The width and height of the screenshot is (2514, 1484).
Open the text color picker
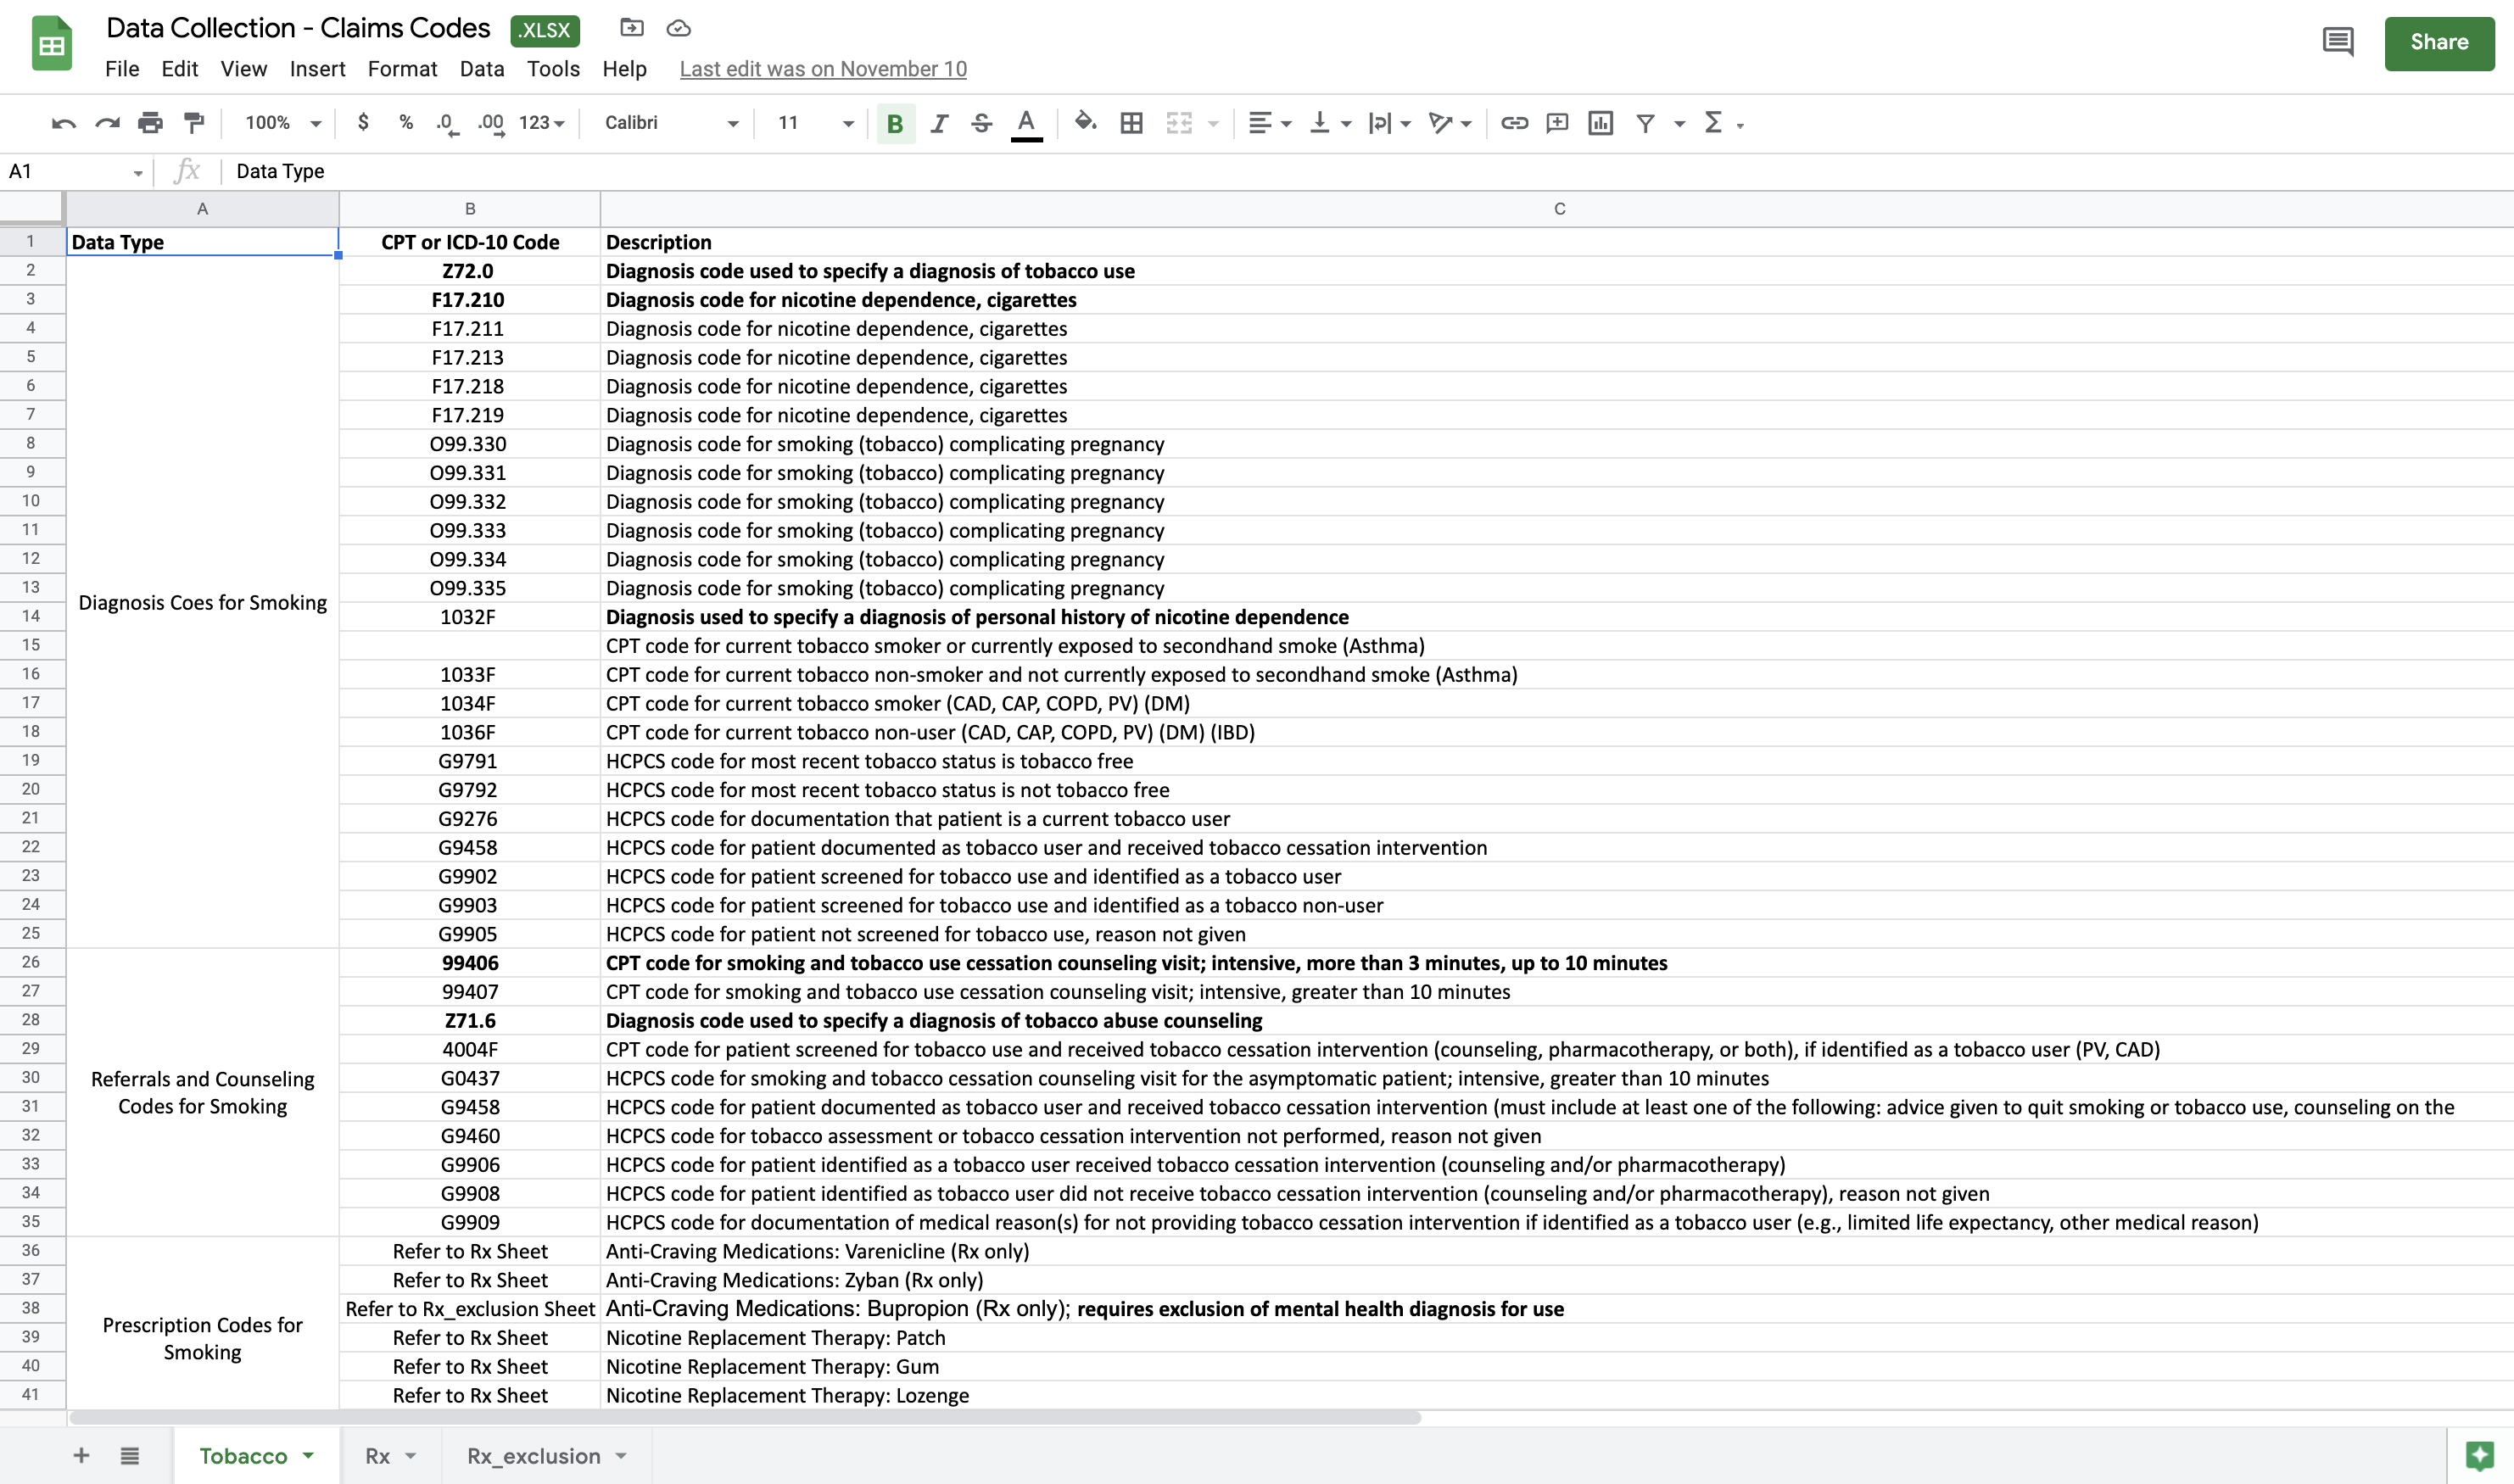[1026, 124]
